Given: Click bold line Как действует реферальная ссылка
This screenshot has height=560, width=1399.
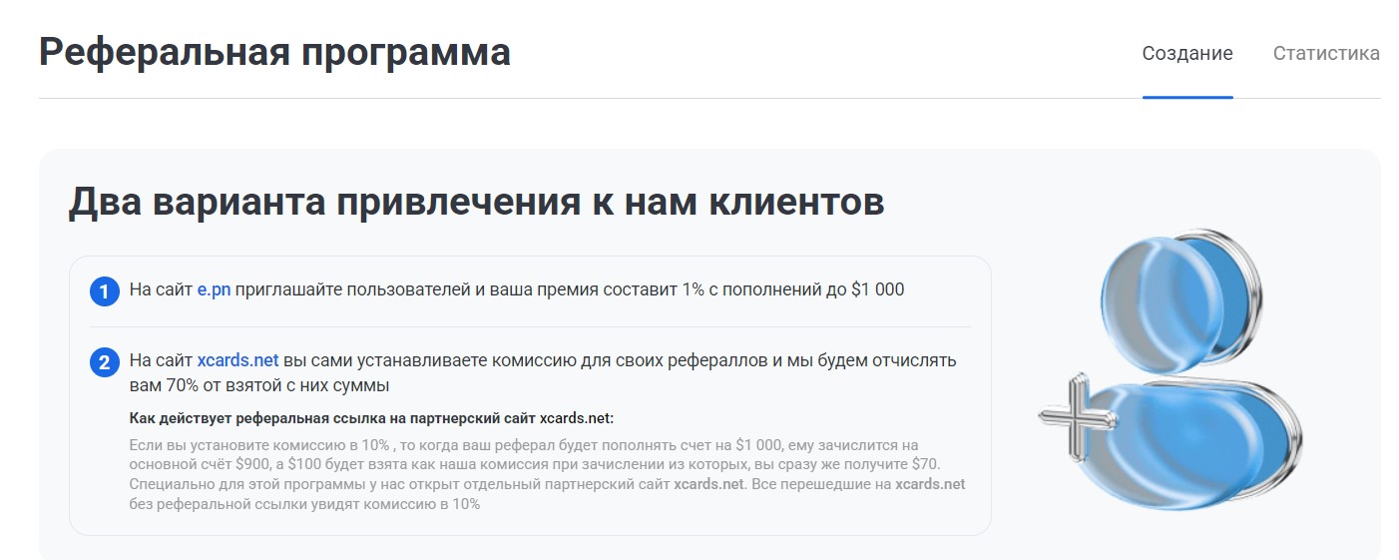Looking at the screenshot, I should click(371, 417).
